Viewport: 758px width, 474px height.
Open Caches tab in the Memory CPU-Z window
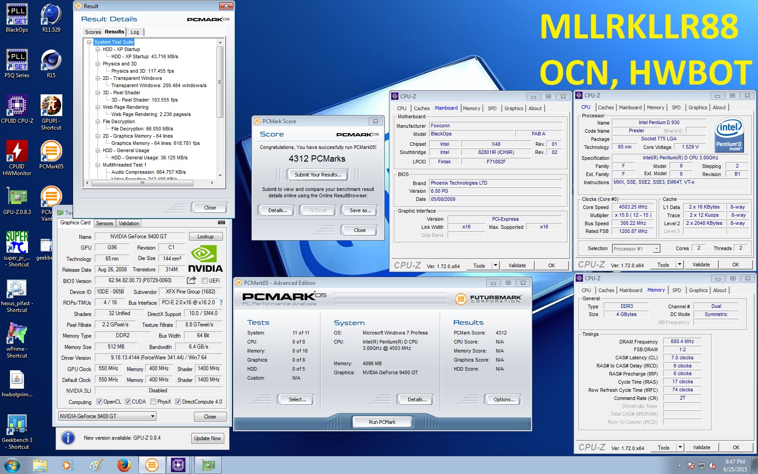pyautogui.click(x=606, y=290)
